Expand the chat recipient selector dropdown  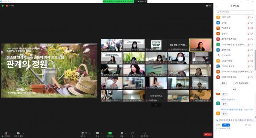226,125
